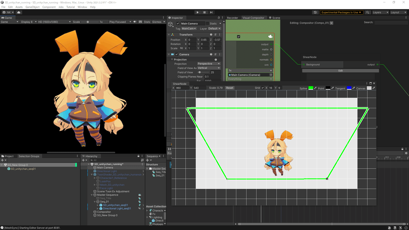Click the Tangent blue color swatch

tap(349, 88)
